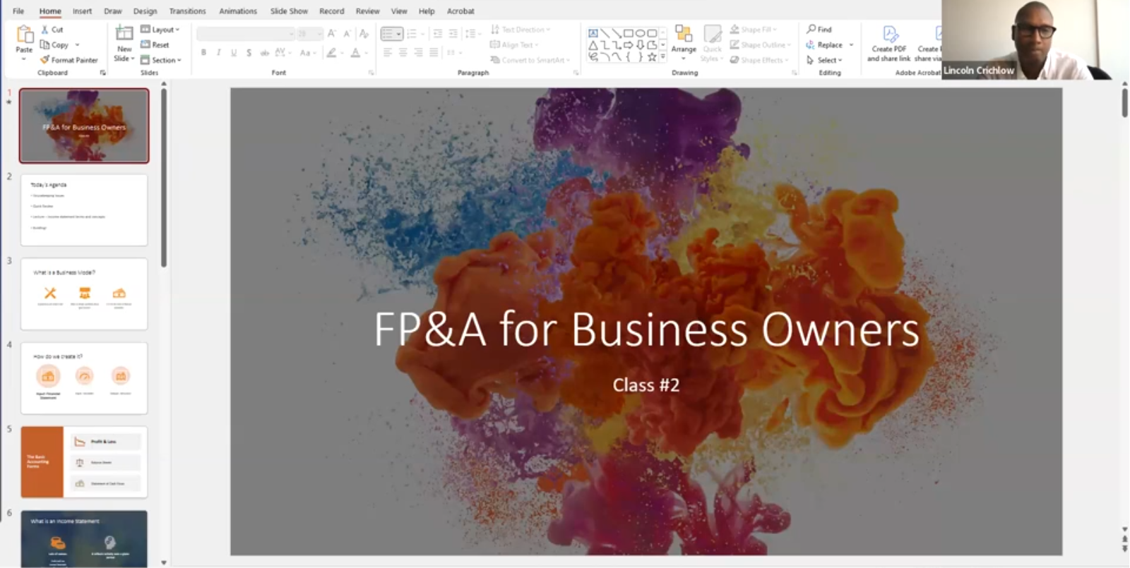The image size is (1130, 568).
Task: Switch to the Transitions ribbon tab
Action: tap(187, 11)
